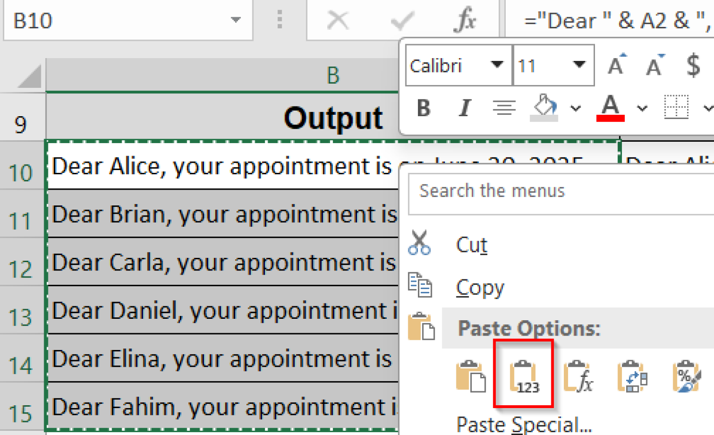Choose the Paste Formulas icon
The image size is (714, 435).
(x=578, y=376)
